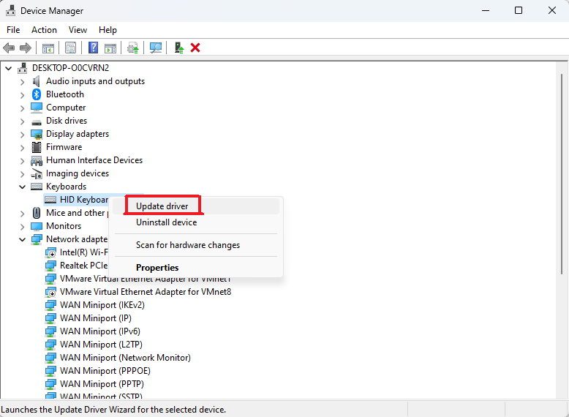Select WAN Miniport (IKEv2) adapter

(x=102, y=305)
